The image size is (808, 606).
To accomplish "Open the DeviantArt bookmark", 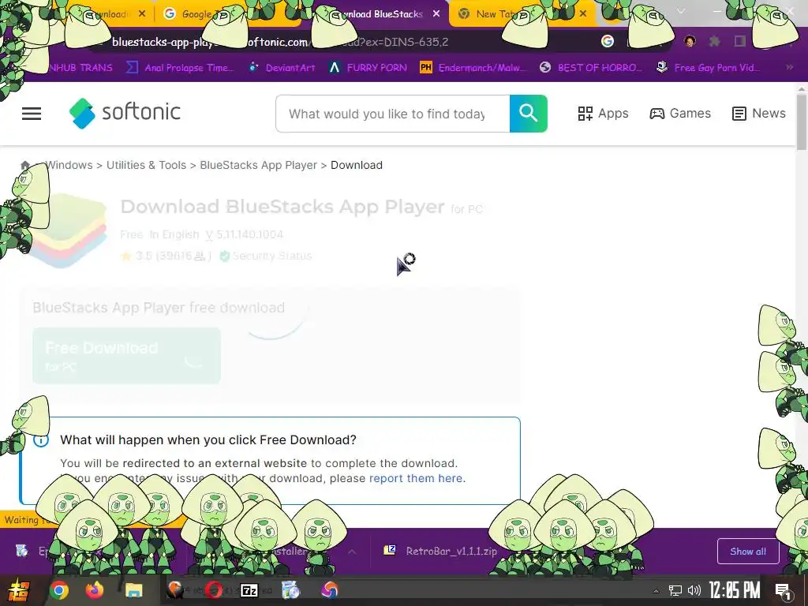I will (x=282, y=68).
